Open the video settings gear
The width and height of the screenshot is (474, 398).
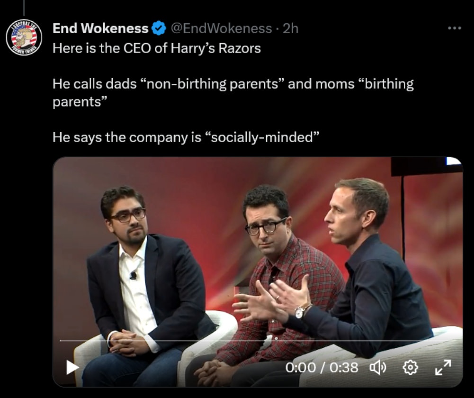click(410, 367)
